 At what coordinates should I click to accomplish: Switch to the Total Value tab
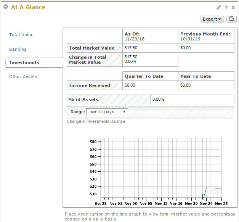tap(21, 35)
